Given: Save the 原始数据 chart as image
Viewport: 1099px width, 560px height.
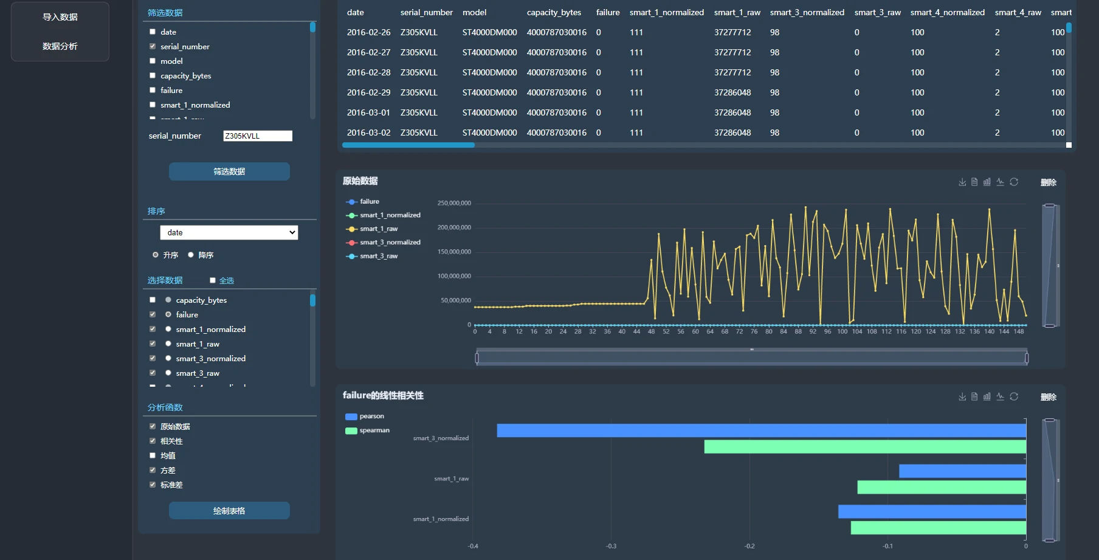Looking at the screenshot, I should coord(962,182).
